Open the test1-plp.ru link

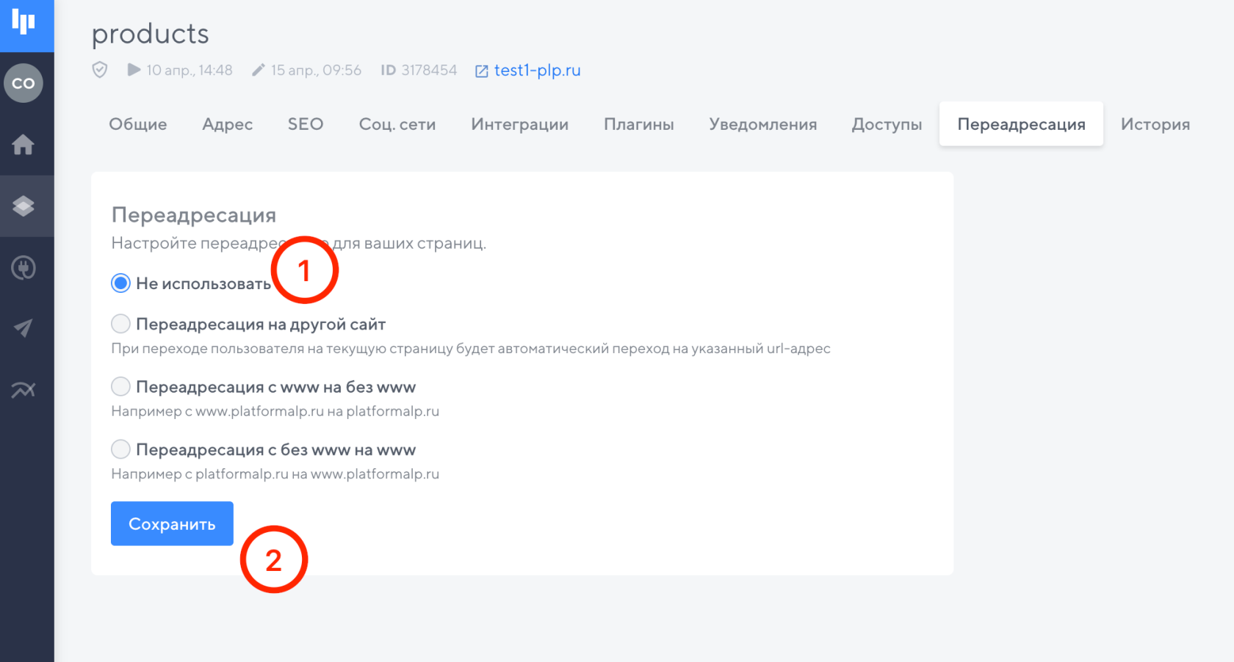[x=538, y=70]
